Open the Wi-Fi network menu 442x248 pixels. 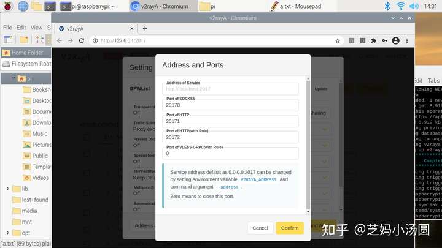click(x=400, y=6)
